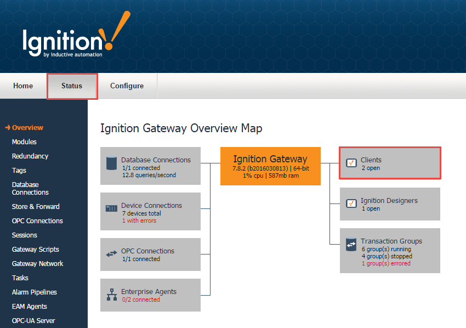Click '1% cpu | 587mb ram' text
Image resolution: width=466 pixels, height=328 pixels.
[271, 176]
